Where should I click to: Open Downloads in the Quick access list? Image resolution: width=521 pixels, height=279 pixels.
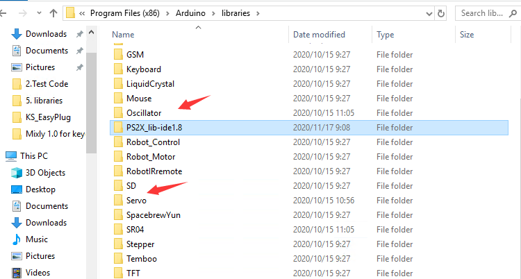coord(46,34)
